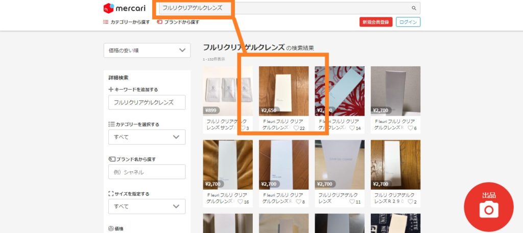Open item title フルリ クリアゲルクレンズ R 2 9 0
This screenshot has width=523, height=233.
394,198
